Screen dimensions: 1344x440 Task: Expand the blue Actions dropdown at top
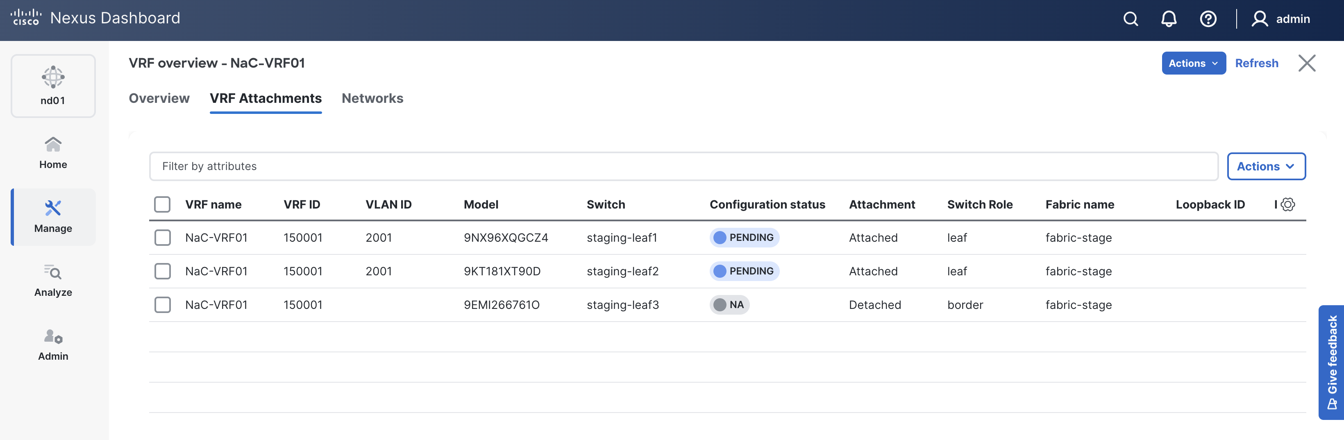(1193, 63)
